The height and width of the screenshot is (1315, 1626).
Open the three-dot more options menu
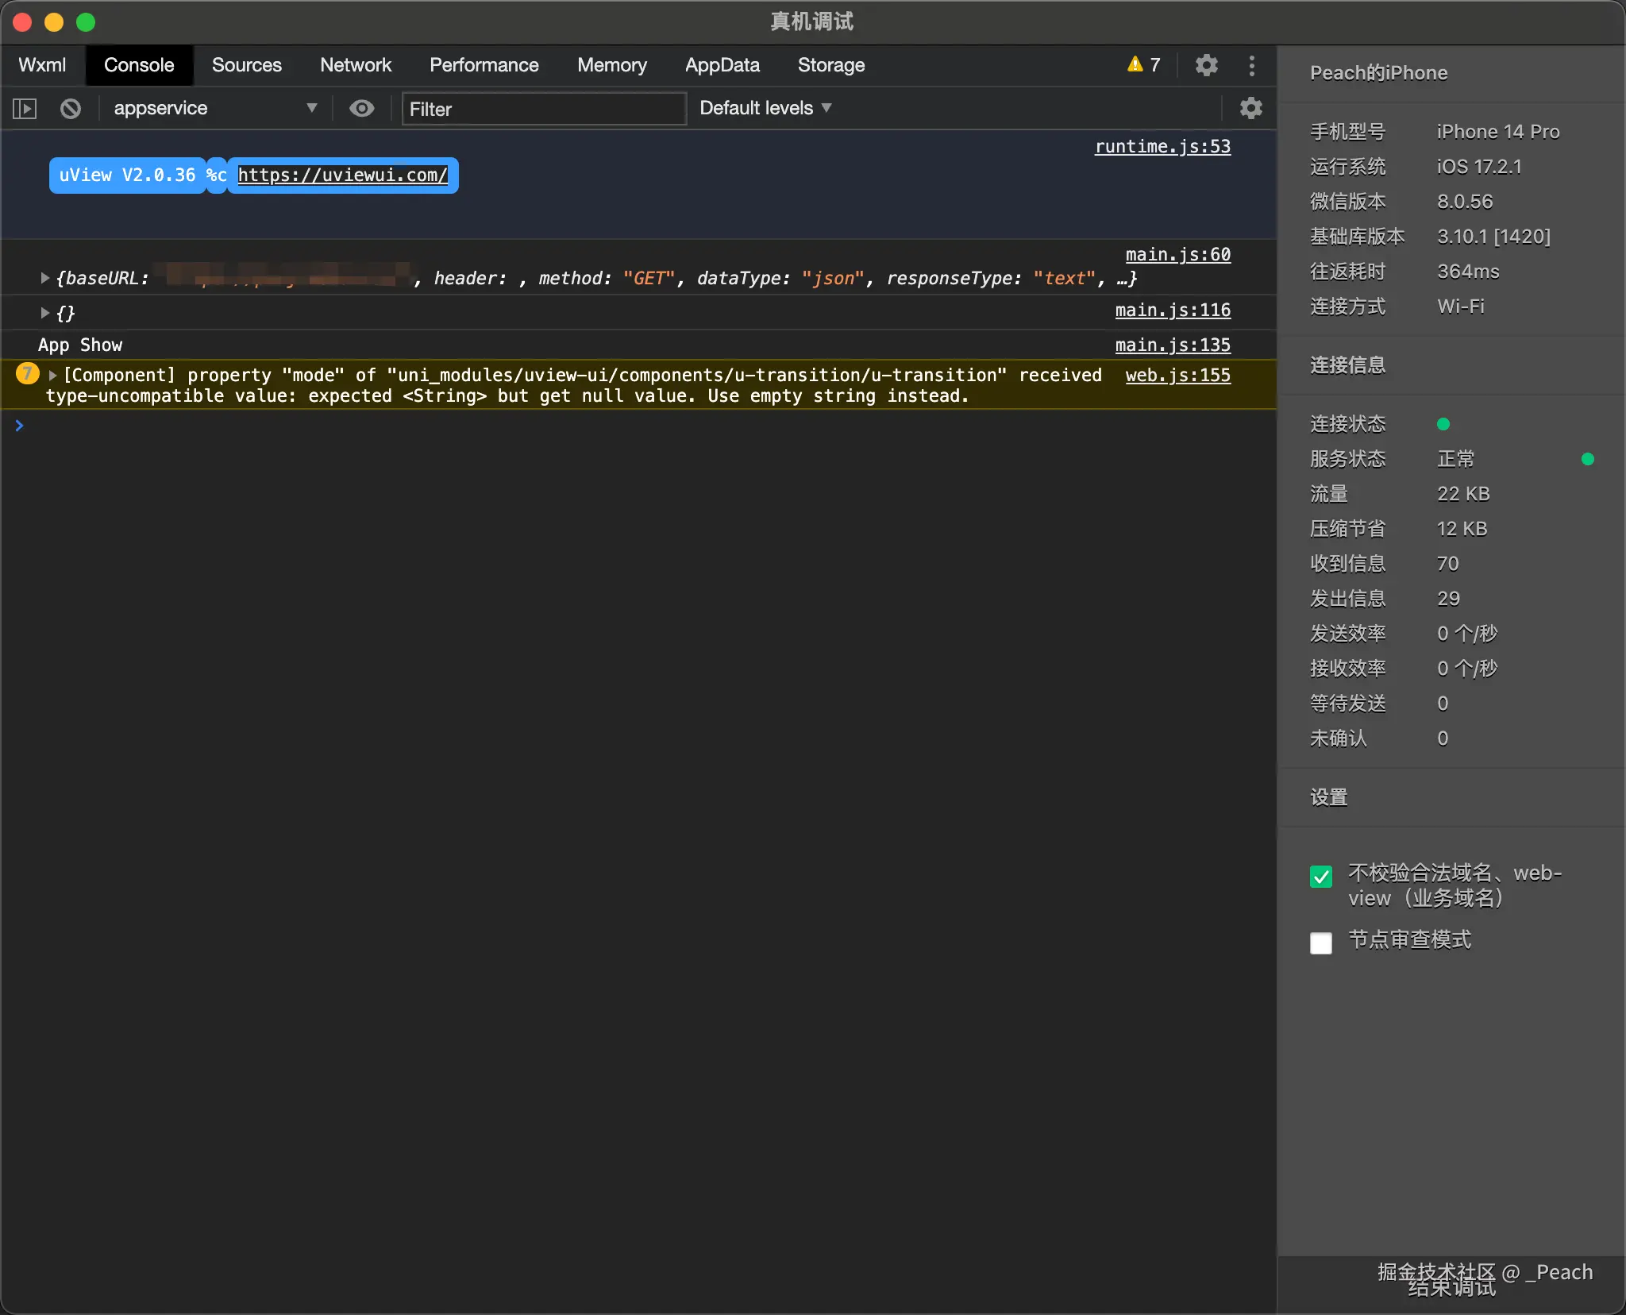coord(1252,65)
